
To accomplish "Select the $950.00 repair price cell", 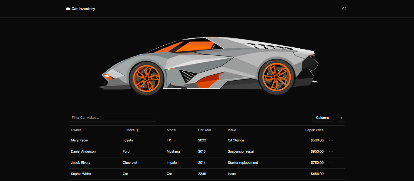I will pos(317,151).
